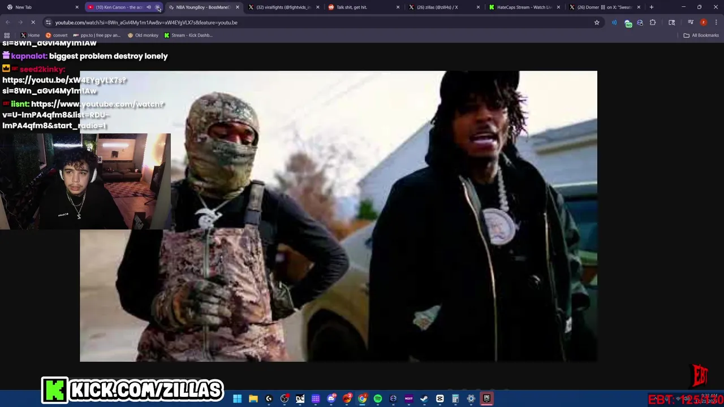This screenshot has height=407, width=724.
Task: Close the NBA YoungBoy tab
Action: point(238,7)
